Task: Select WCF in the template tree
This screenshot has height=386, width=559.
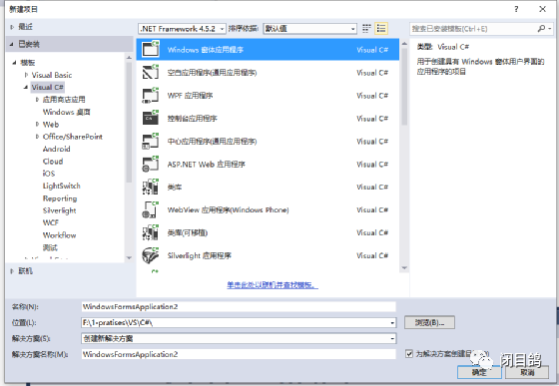Action: click(x=50, y=222)
